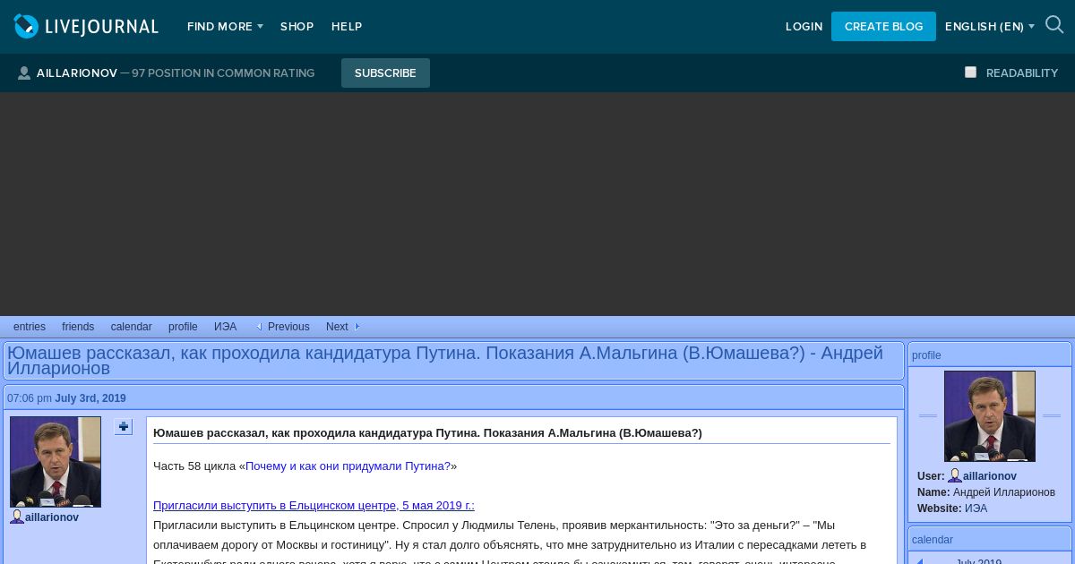Screen dimensions: 1075x564
Task: Open the English (EN) language dropdown
Action: 990,27
